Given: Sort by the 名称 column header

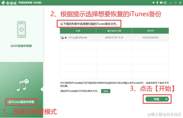Looking at the screenshot, I should point(78,31).
